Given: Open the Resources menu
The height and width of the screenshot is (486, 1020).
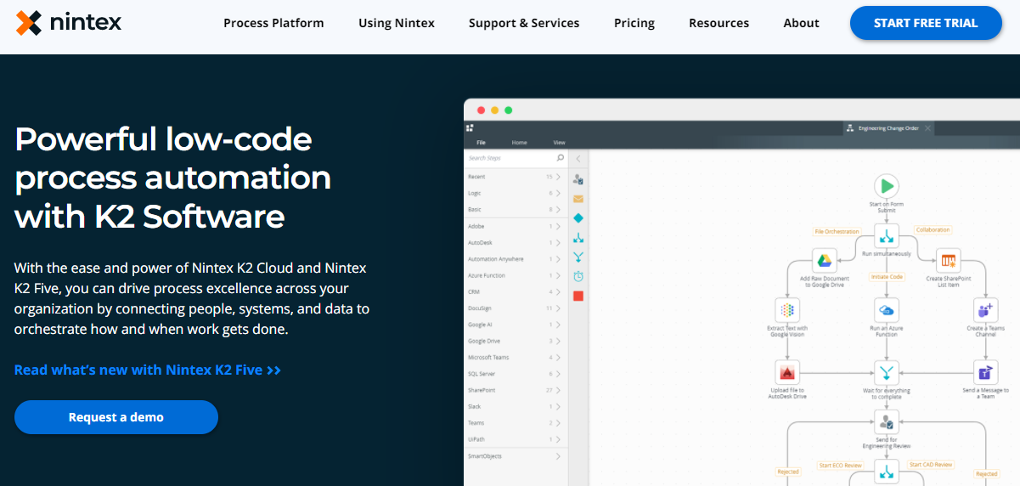Looking at the screenshot, I should point(719,23).
